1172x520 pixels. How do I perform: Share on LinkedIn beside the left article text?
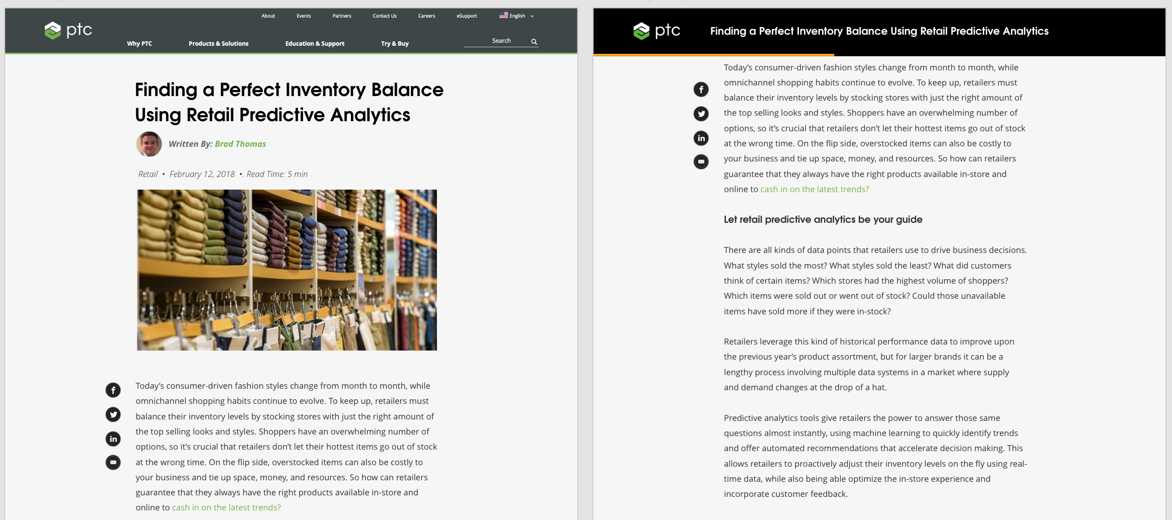113,439
